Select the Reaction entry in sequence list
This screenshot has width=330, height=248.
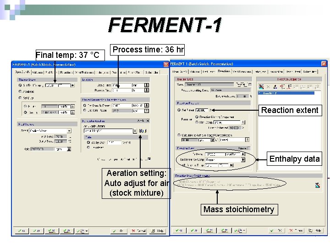(286, 93)
